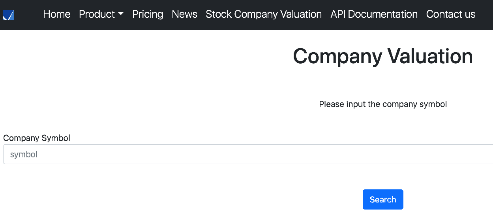Visit the Contact us page
493x221 pixels.
[451, 14]
